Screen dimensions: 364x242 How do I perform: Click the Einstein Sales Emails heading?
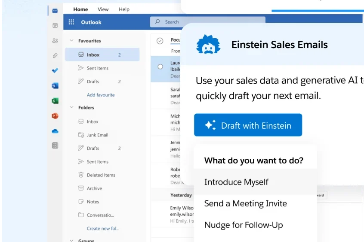coord(279,45)
